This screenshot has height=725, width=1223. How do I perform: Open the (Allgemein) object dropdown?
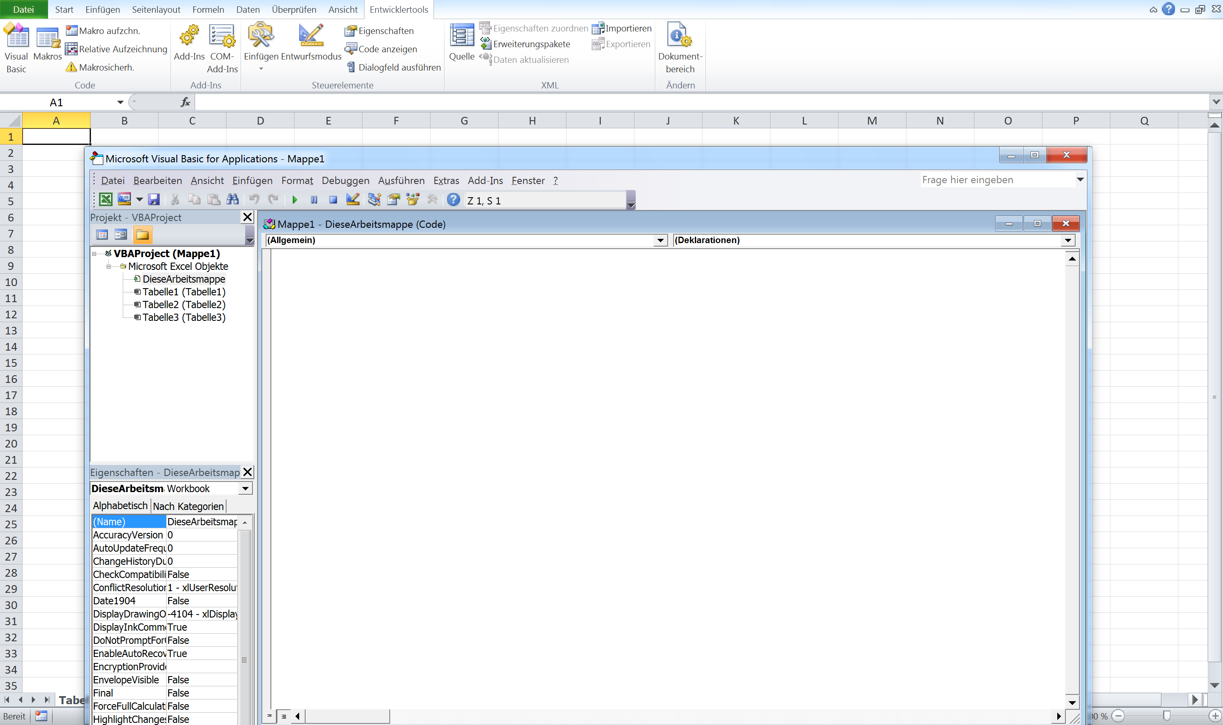pos(660,241)
